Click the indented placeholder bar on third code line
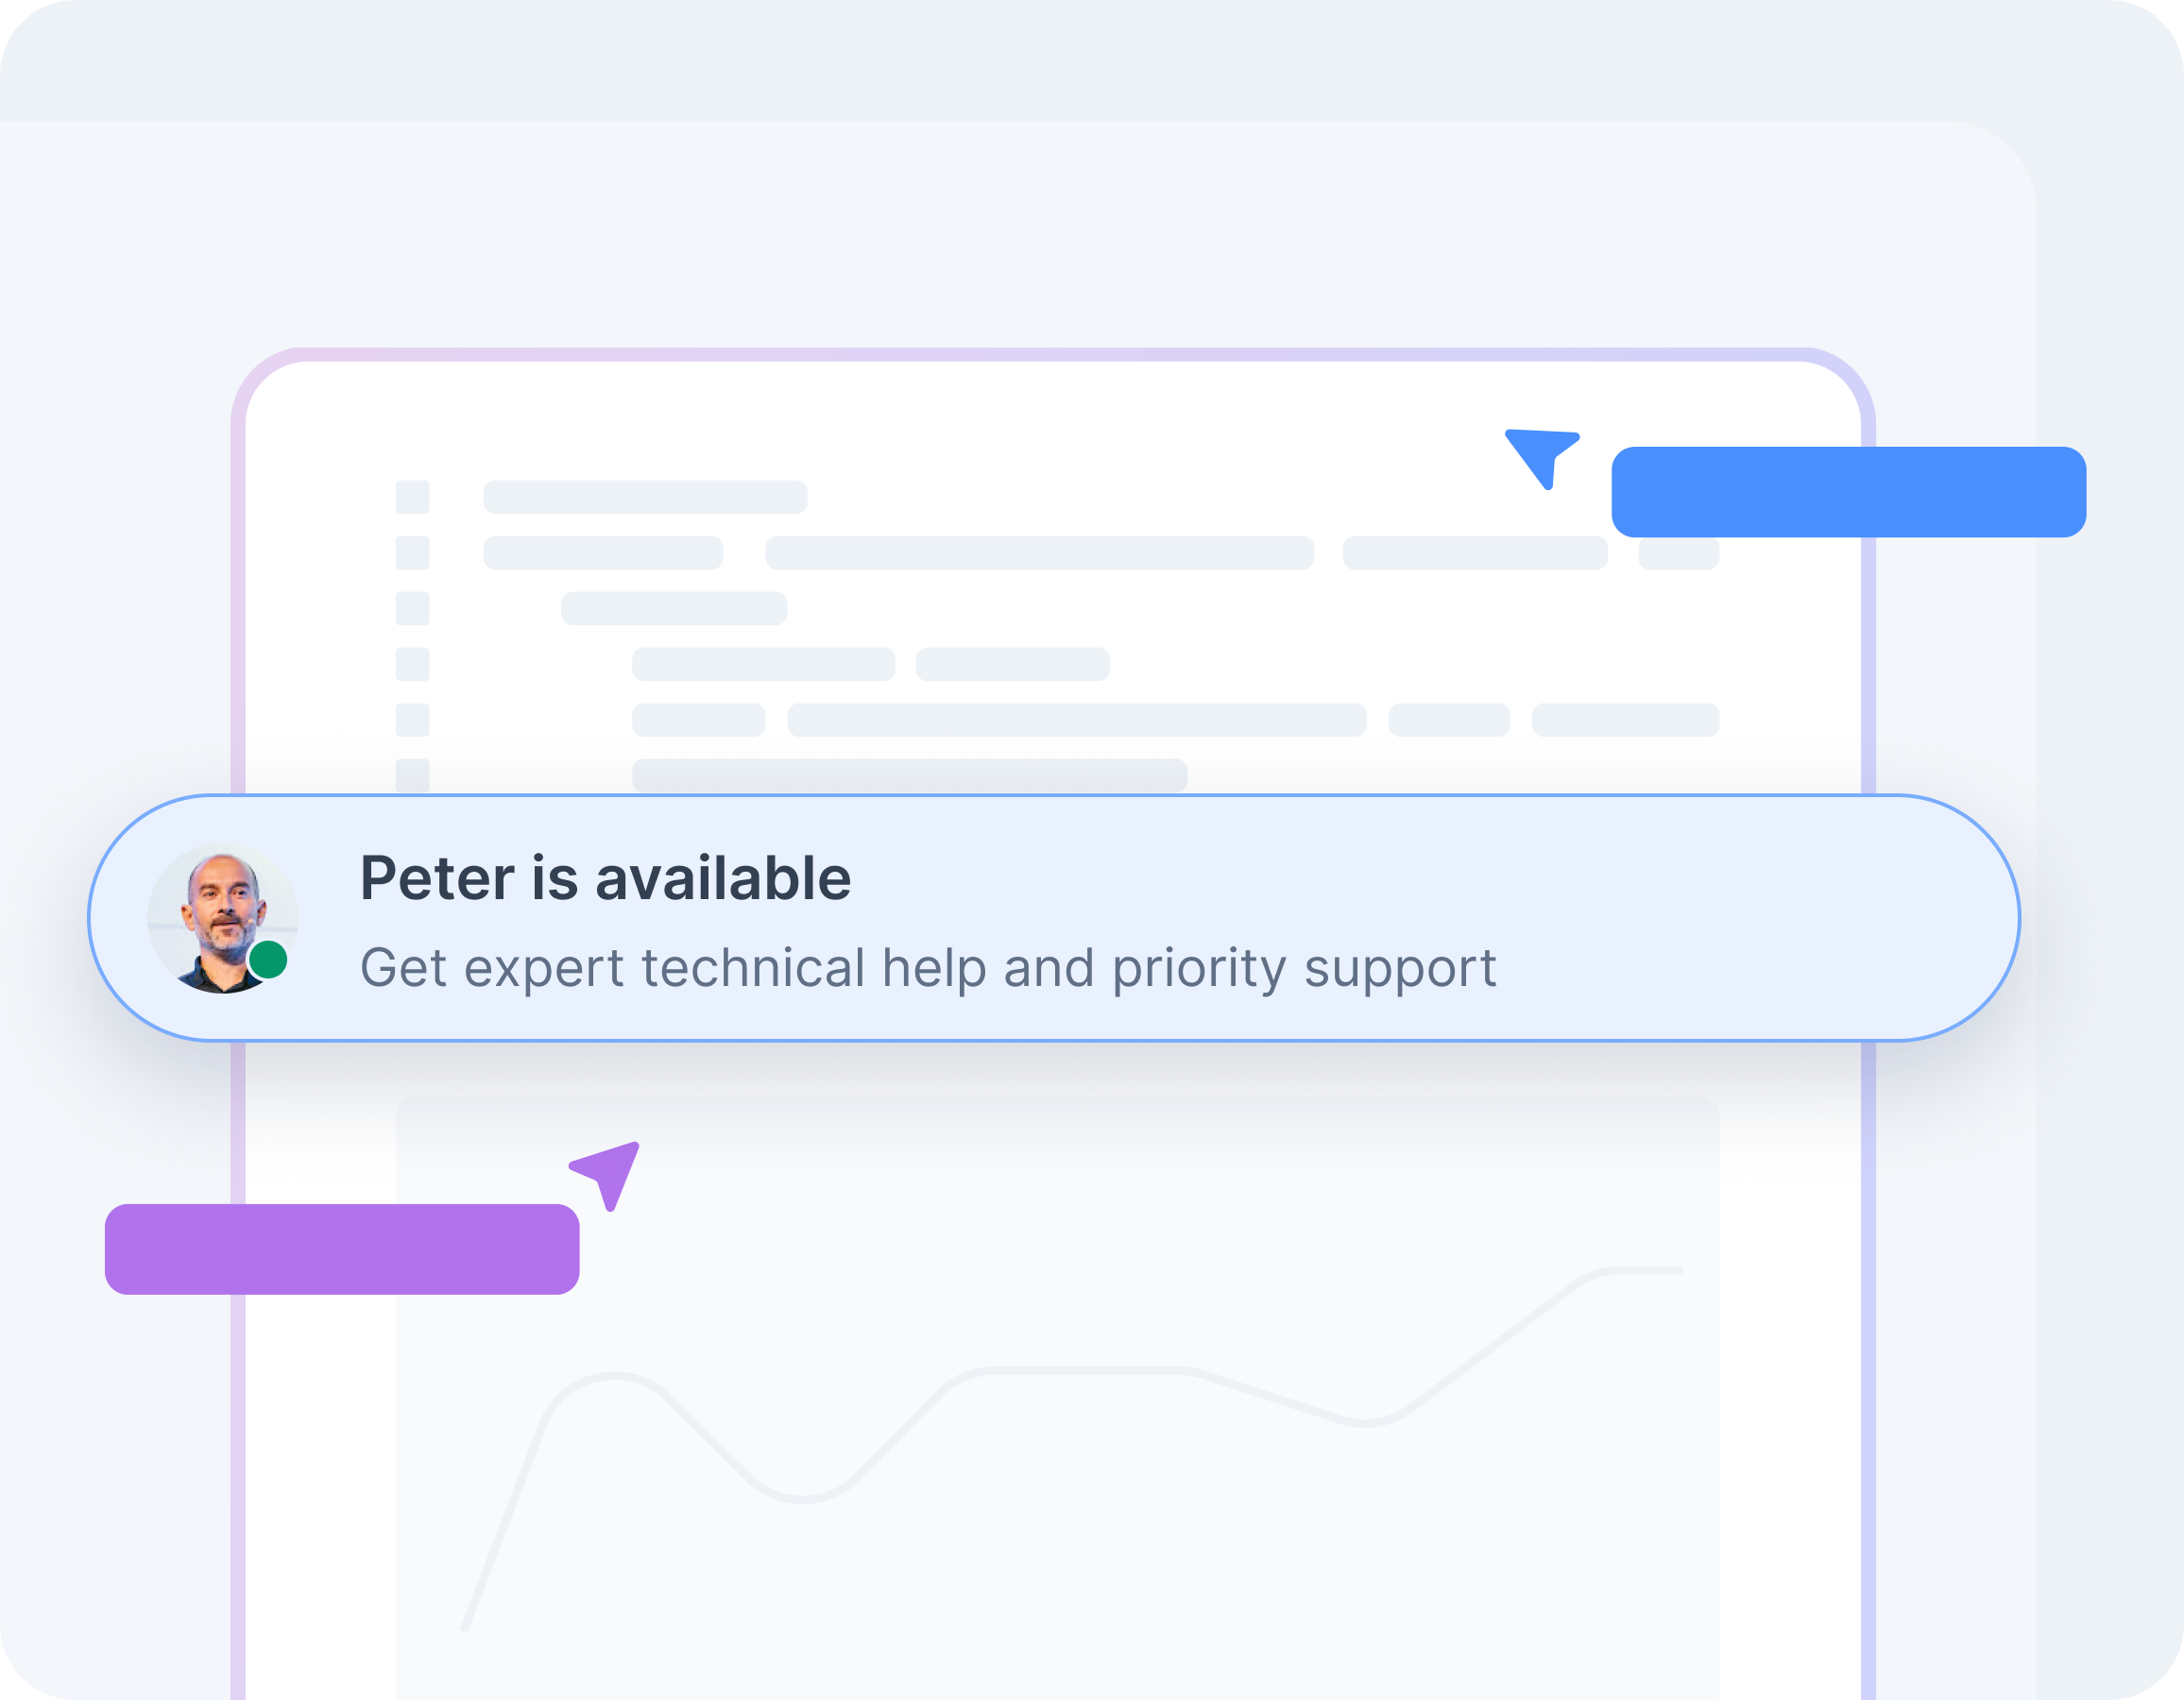This screenshot has height=1700, width=2184. click(x=674, y=608)
